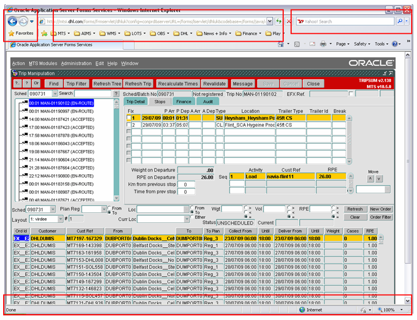Open the MTS favorites folder
417x320 pixels.
pos(60,33)
